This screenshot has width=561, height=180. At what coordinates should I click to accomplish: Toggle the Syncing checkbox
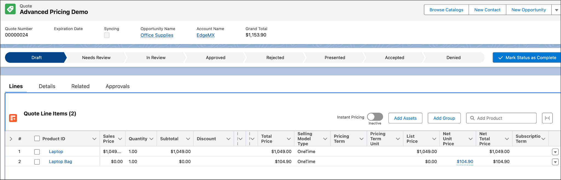click(107, 35)
